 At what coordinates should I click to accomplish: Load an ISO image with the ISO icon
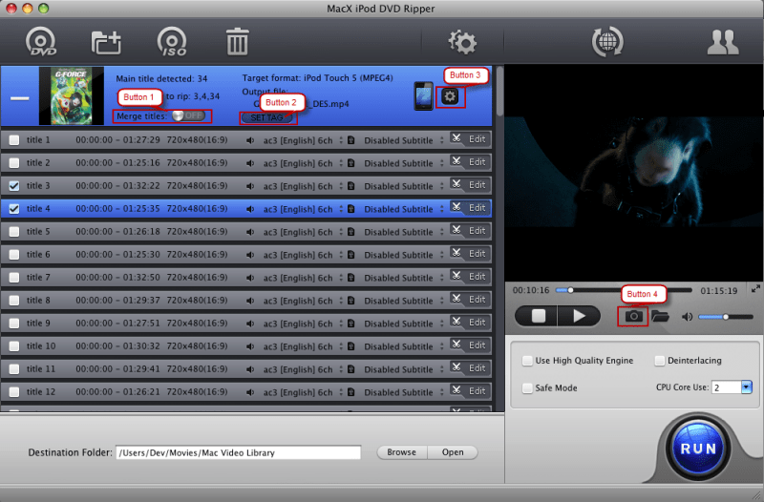172,41
